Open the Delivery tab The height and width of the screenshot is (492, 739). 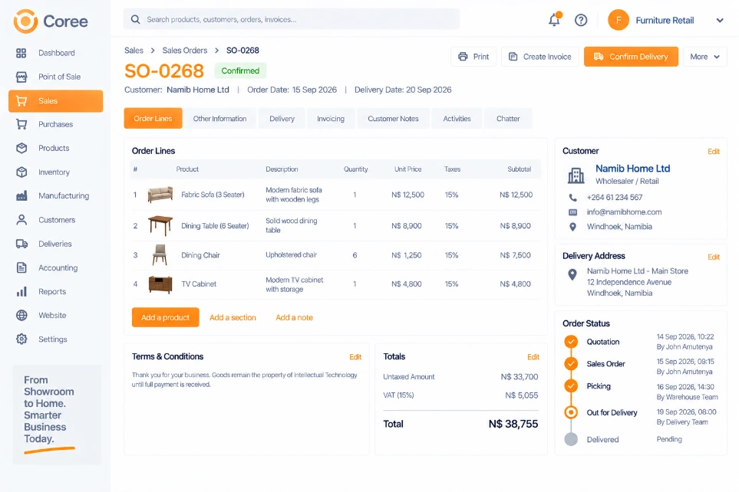[x=282, y=119]
